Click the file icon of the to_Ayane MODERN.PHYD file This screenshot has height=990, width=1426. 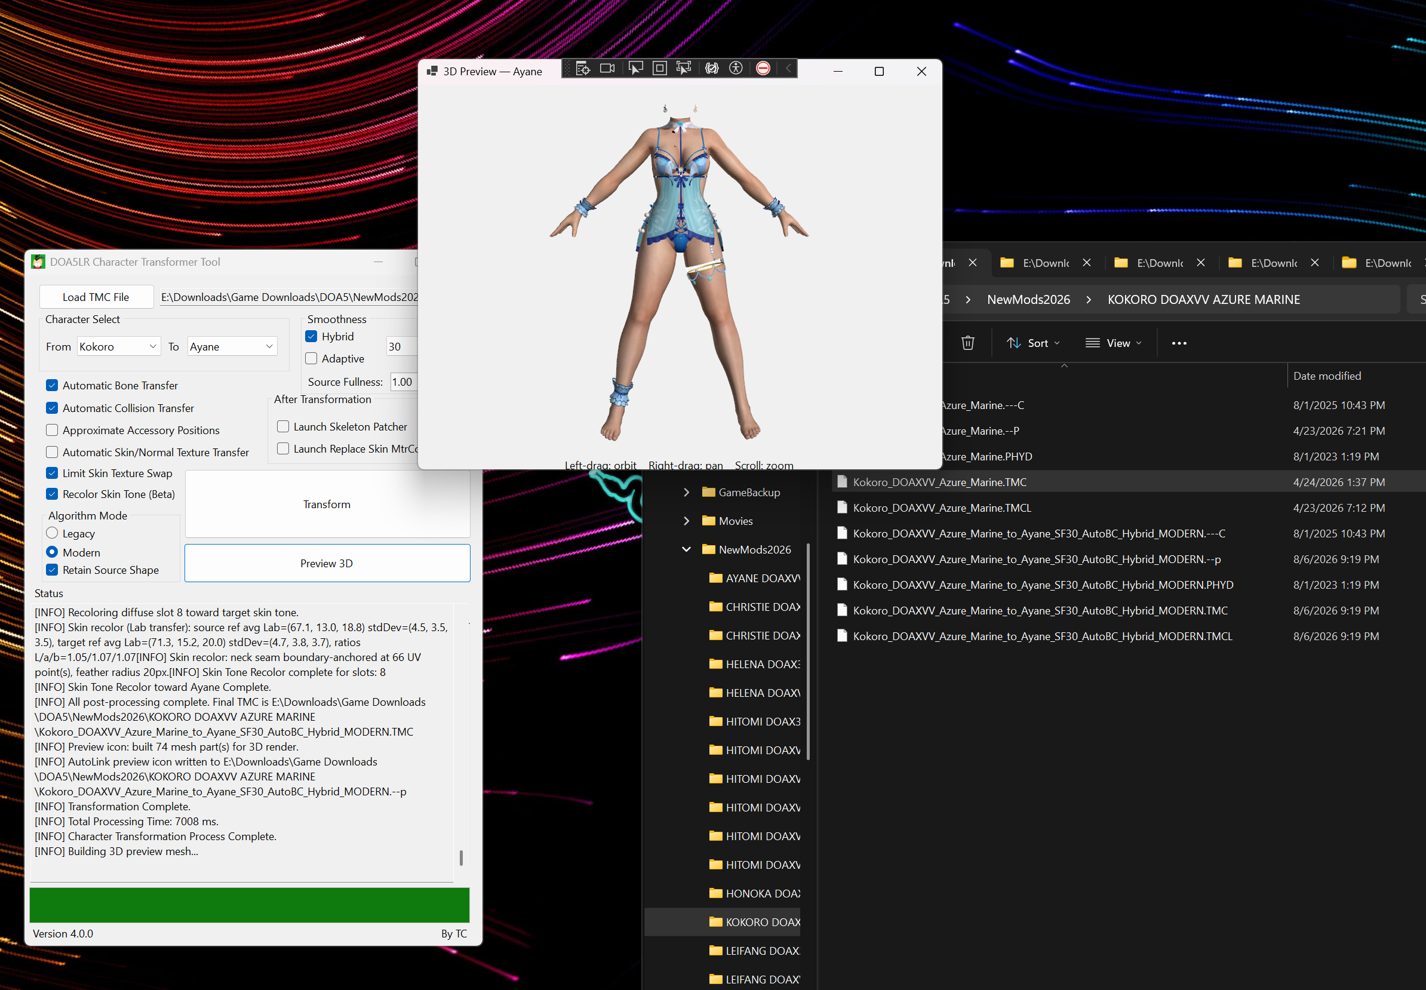(842, 585)
